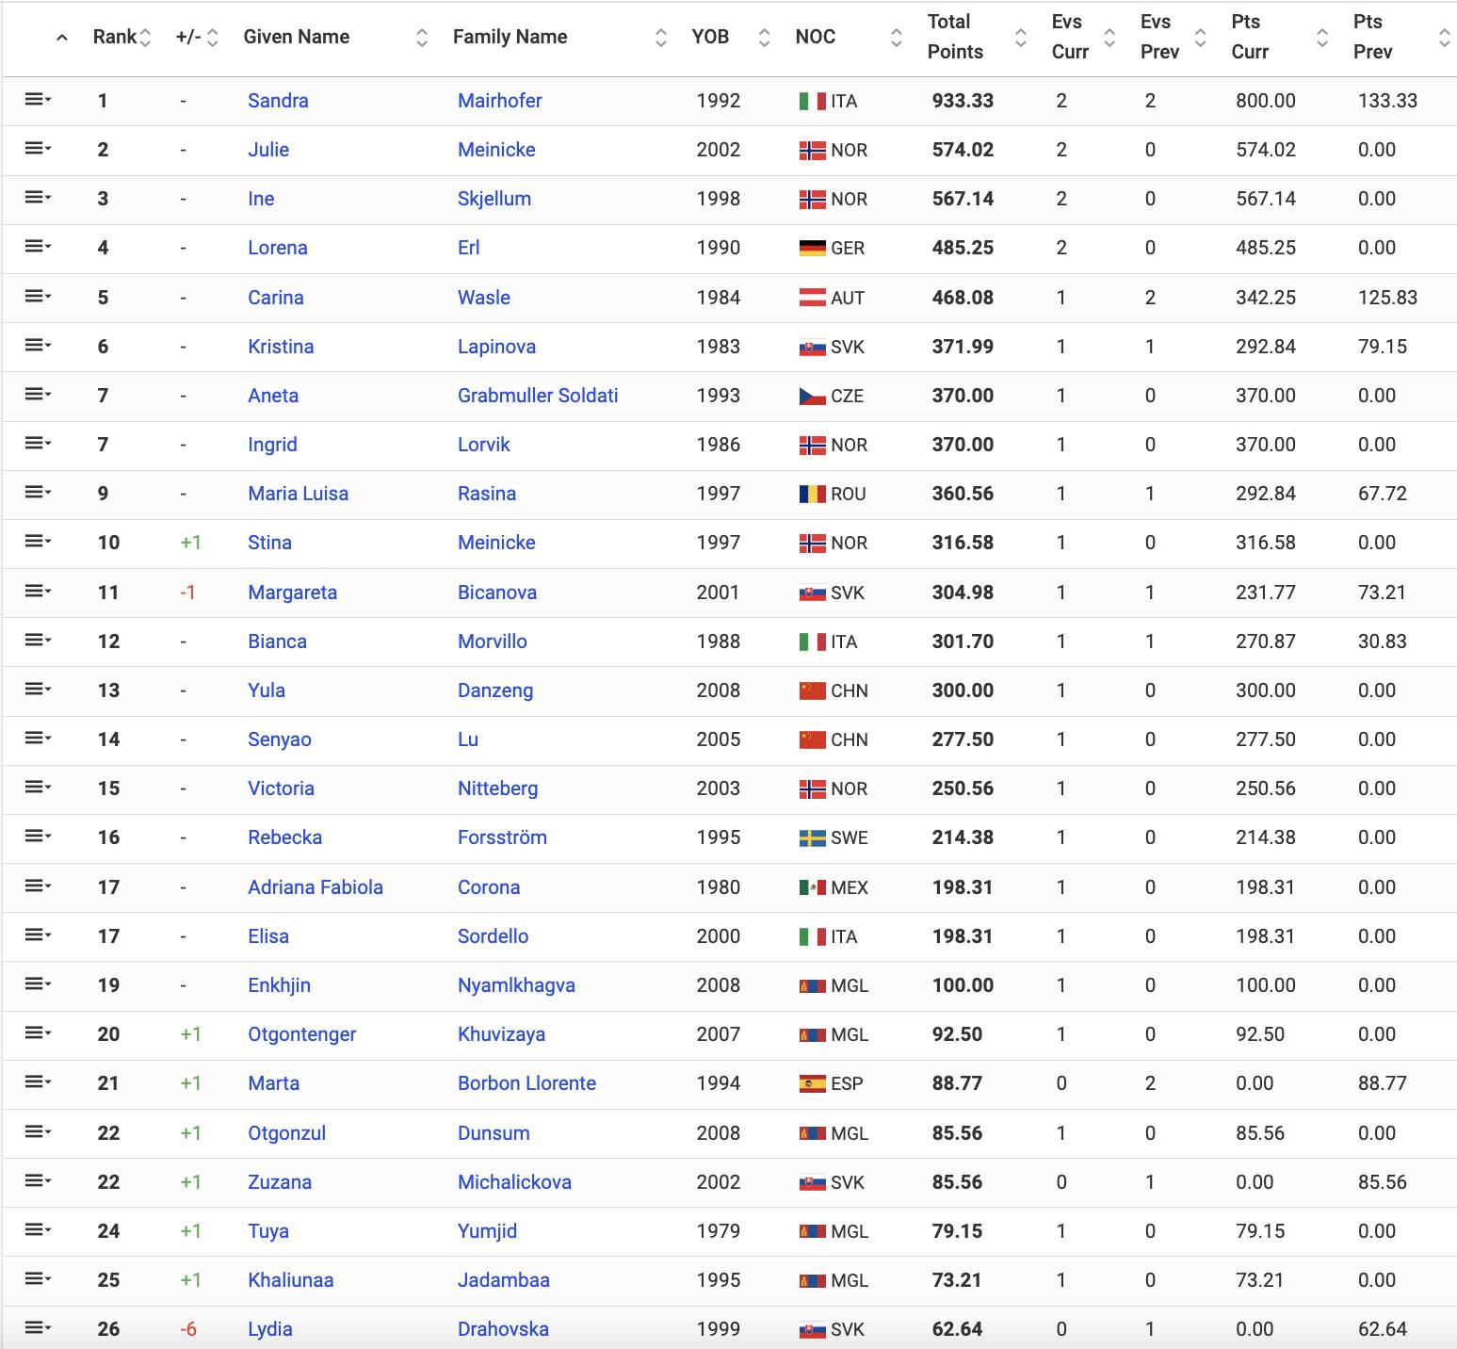
Task: Open the Skjellum family name link
Action: pos(494,199)
